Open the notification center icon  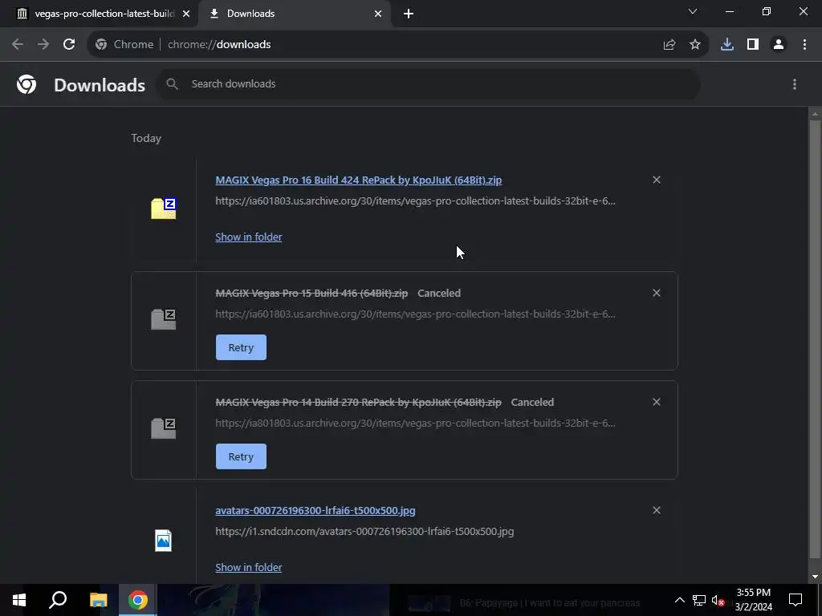[x=796, y=600]
